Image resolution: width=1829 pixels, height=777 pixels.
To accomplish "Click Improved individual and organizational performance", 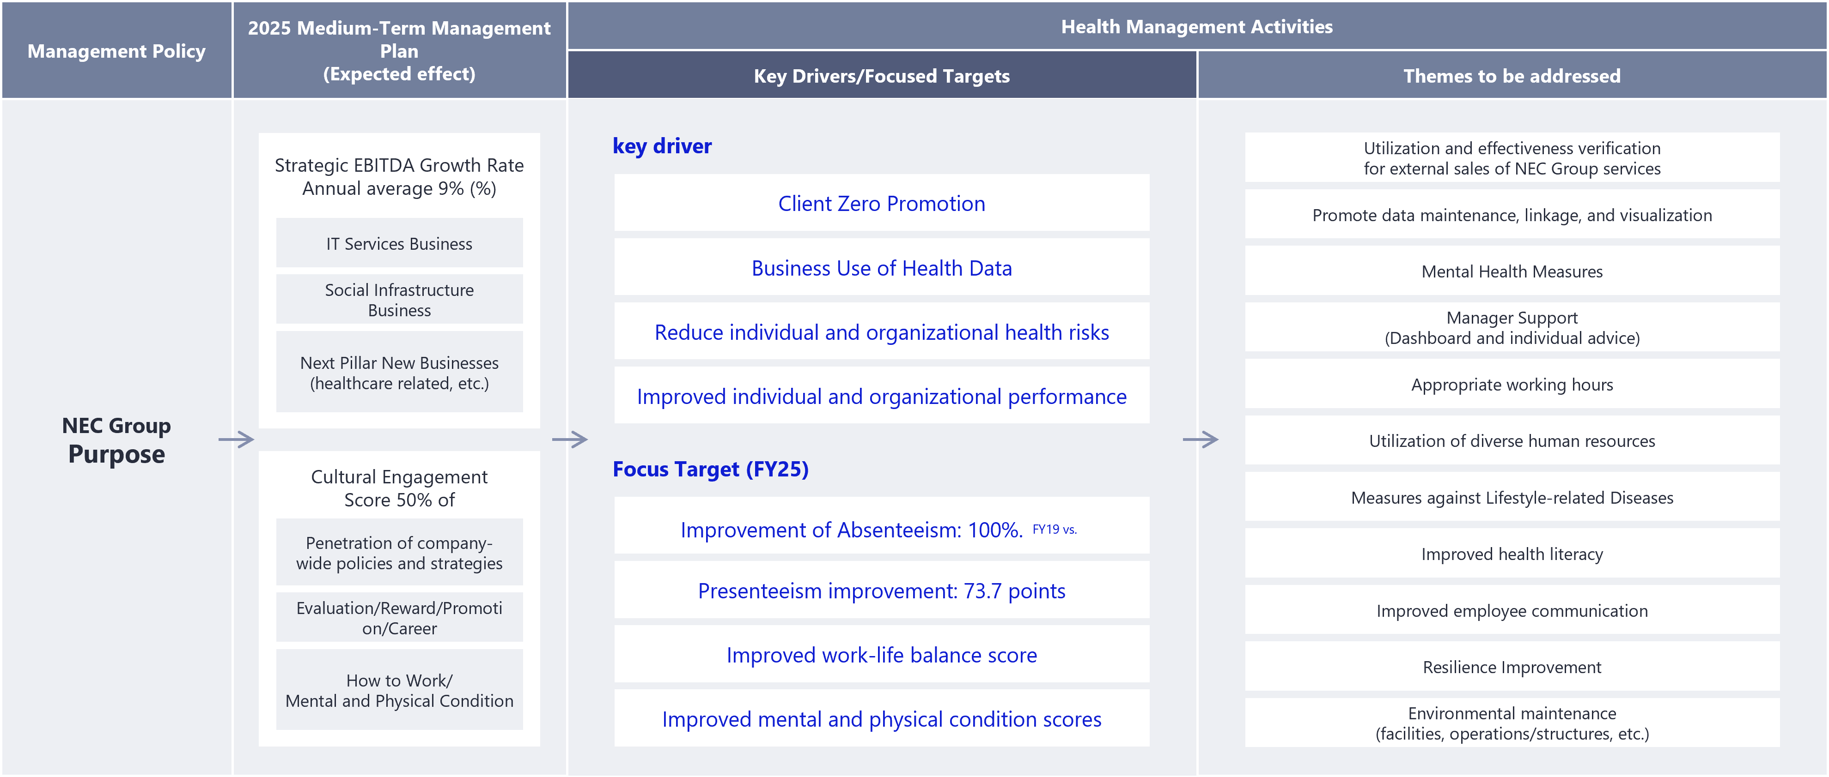I will [x=881, y=396].
